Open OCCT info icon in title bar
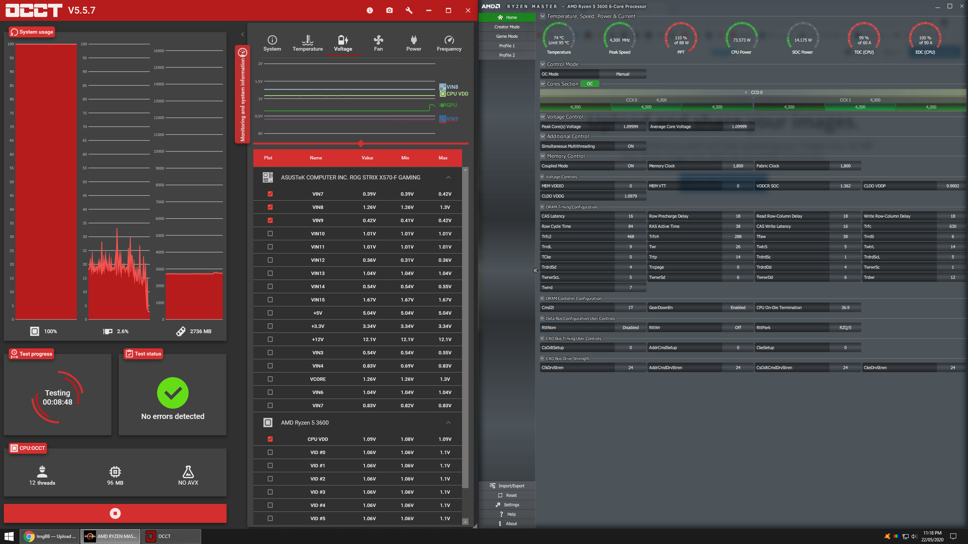 (370, 11)
